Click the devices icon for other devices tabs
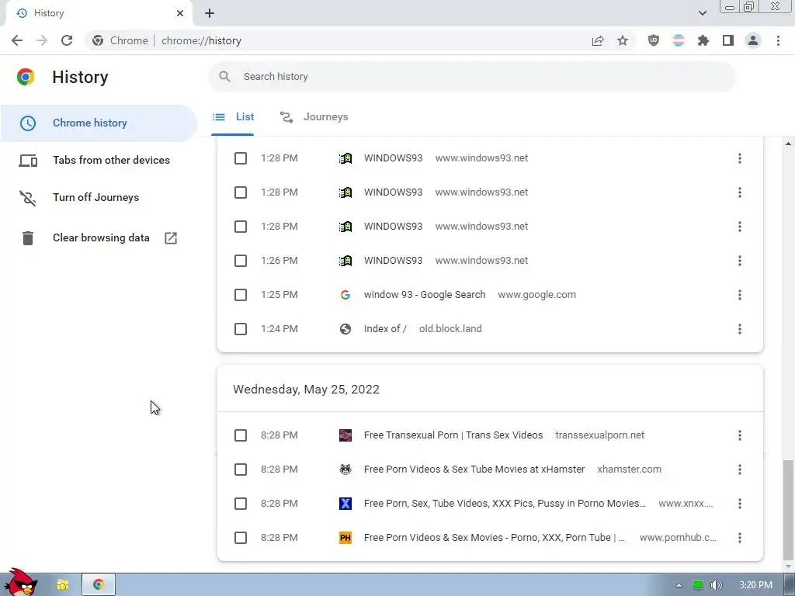 point(28,161)
